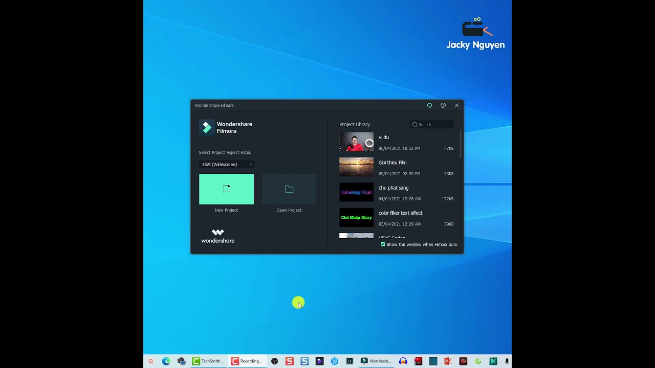This screenshot has height=368, width=655.
Task: Close the Wondershare Filmora launcher window
Action: tap(457, 105)
